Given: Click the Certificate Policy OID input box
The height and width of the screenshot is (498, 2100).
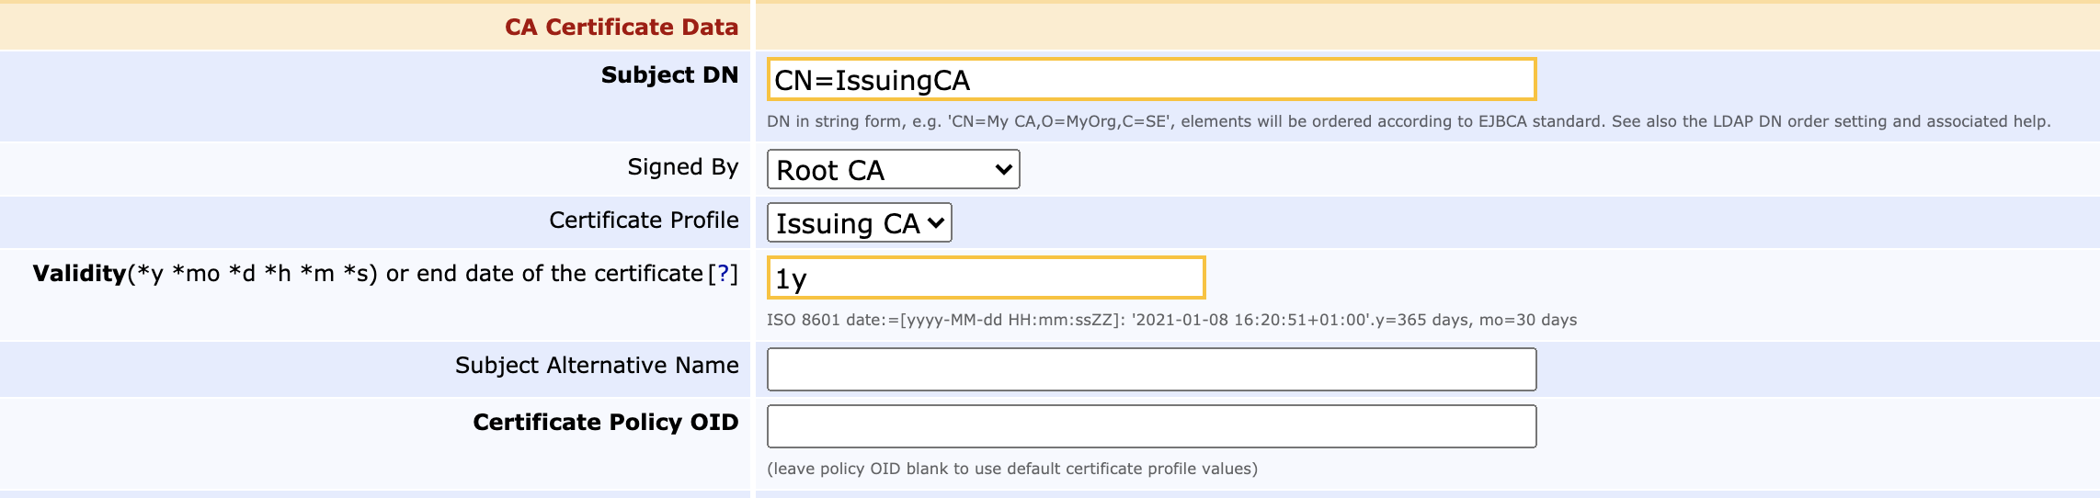Looking at the screenshot, I should tap(1150, 426).
